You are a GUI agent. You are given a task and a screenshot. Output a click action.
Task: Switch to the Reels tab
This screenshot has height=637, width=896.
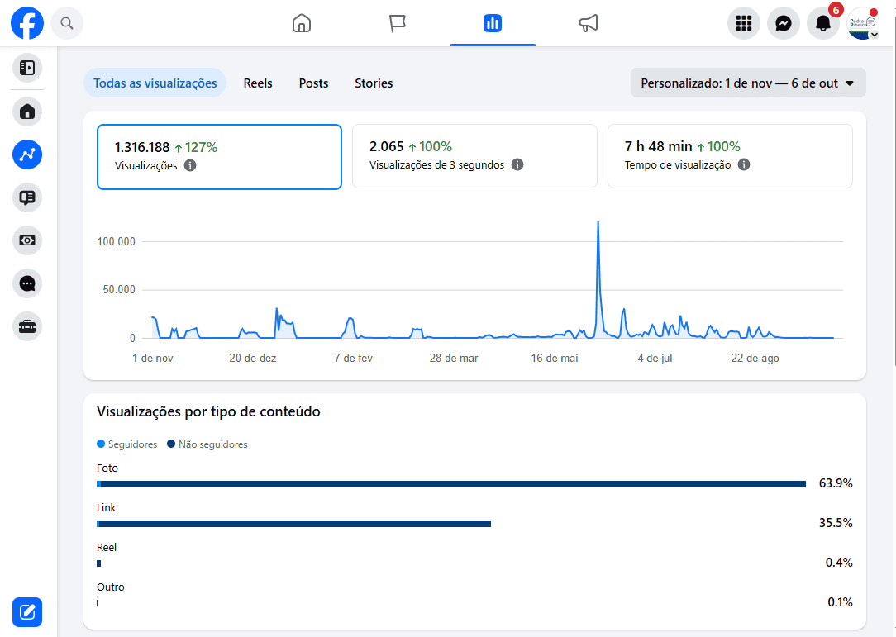(258, 83)
